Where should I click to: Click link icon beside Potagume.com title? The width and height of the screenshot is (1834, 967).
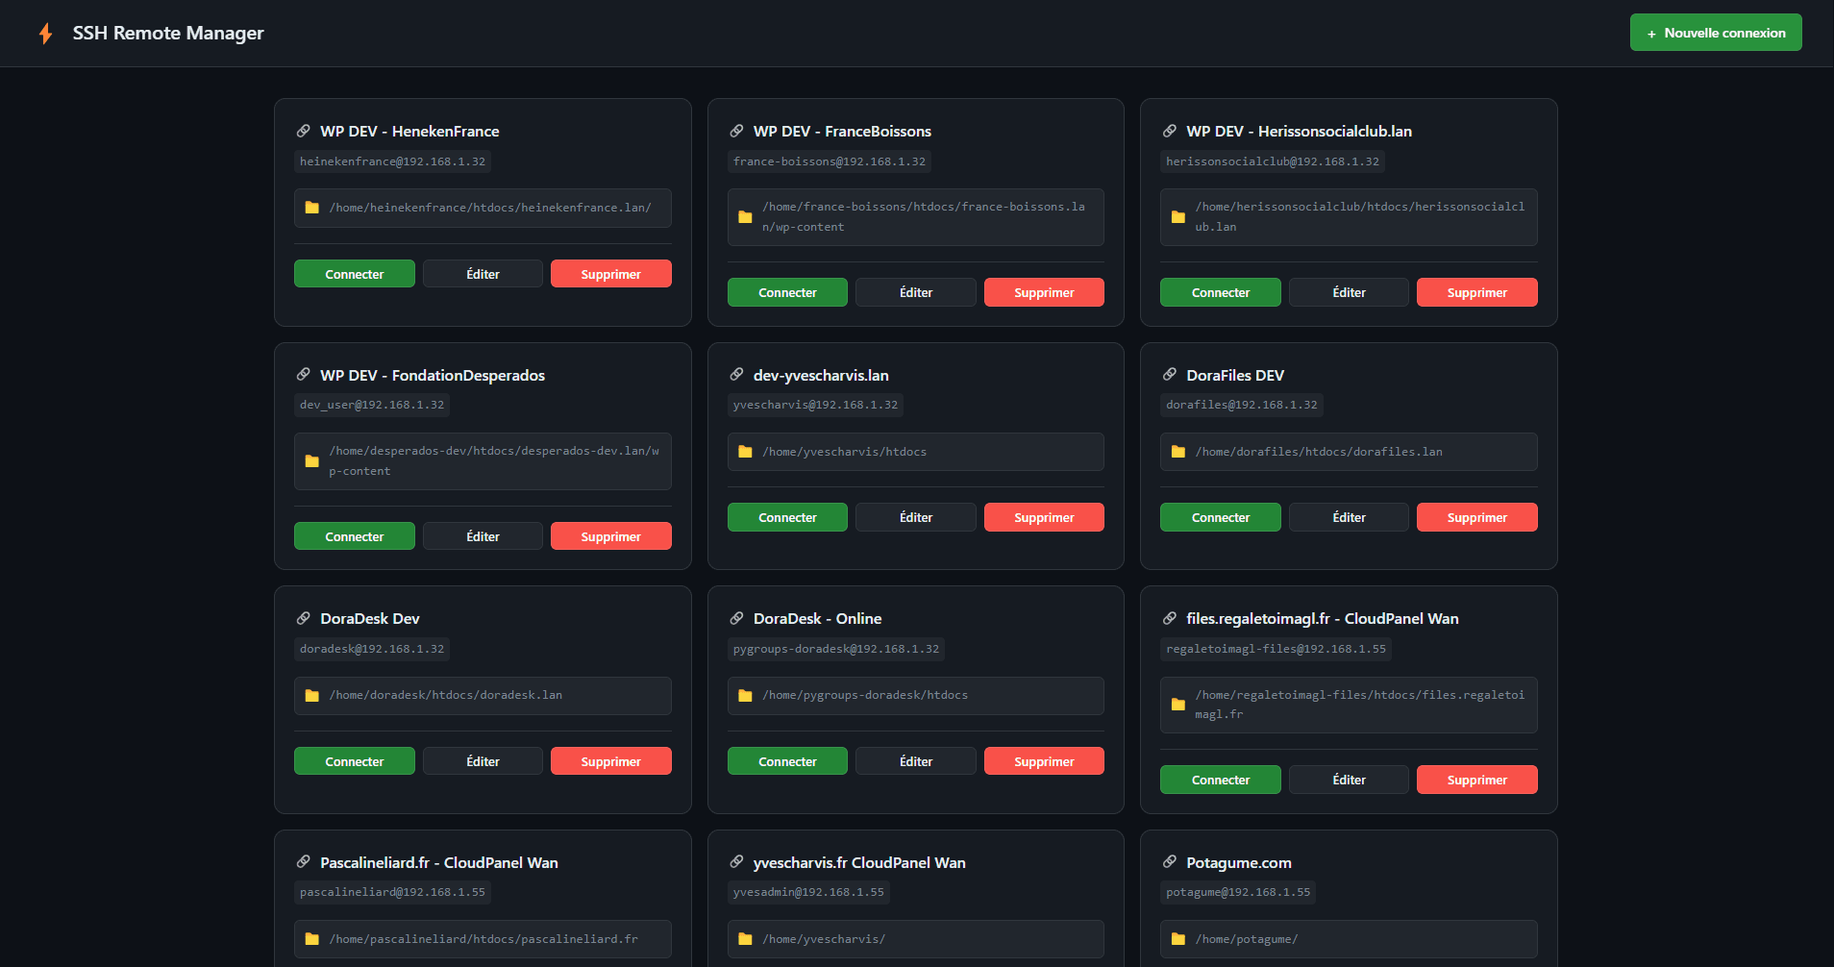(1170, 862)
